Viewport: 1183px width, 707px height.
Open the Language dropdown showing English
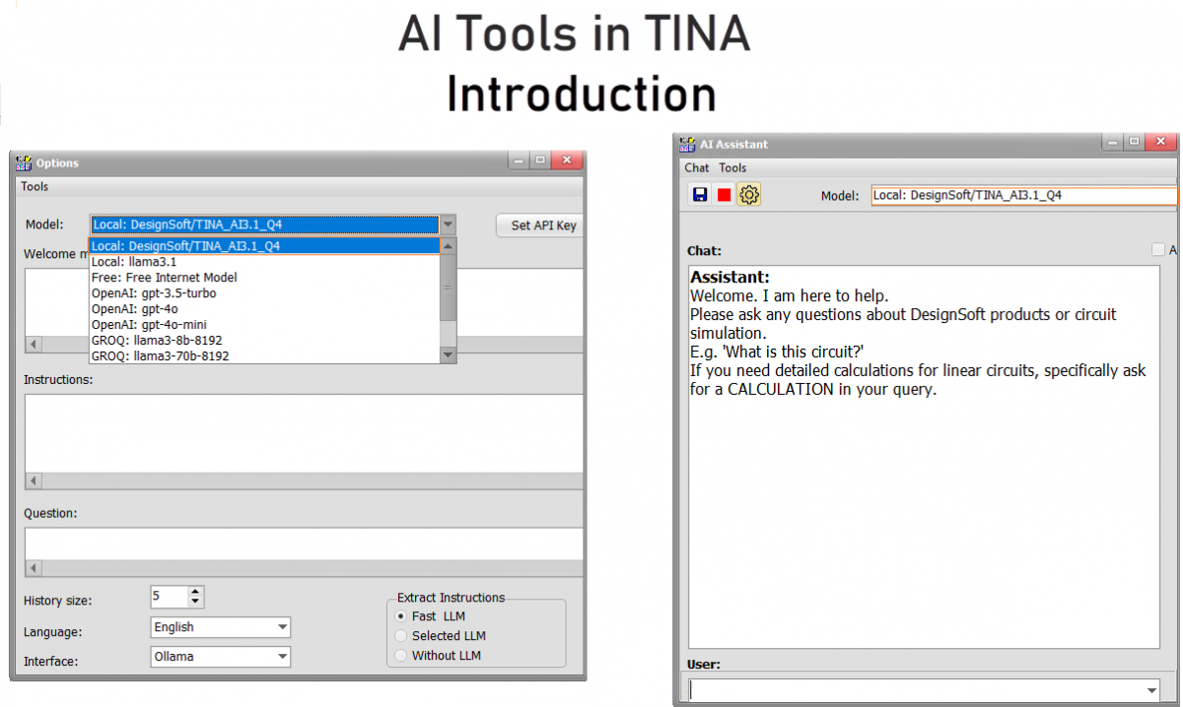click(221, 627)
